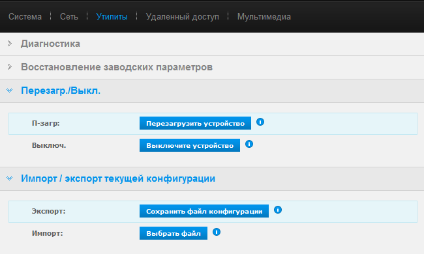This screenshot has height=254, width=424.
Task: Click the Выключ. label
Action: [49, 145]
